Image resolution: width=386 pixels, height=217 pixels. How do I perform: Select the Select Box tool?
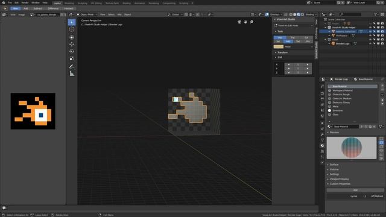[72, 22]
